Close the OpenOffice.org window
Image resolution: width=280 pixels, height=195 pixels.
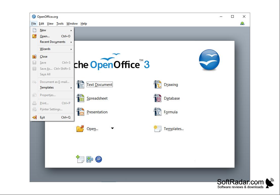(x=244, y=16)
